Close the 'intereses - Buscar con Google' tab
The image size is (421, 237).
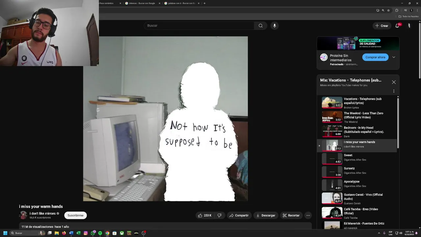tap(160, 3)
